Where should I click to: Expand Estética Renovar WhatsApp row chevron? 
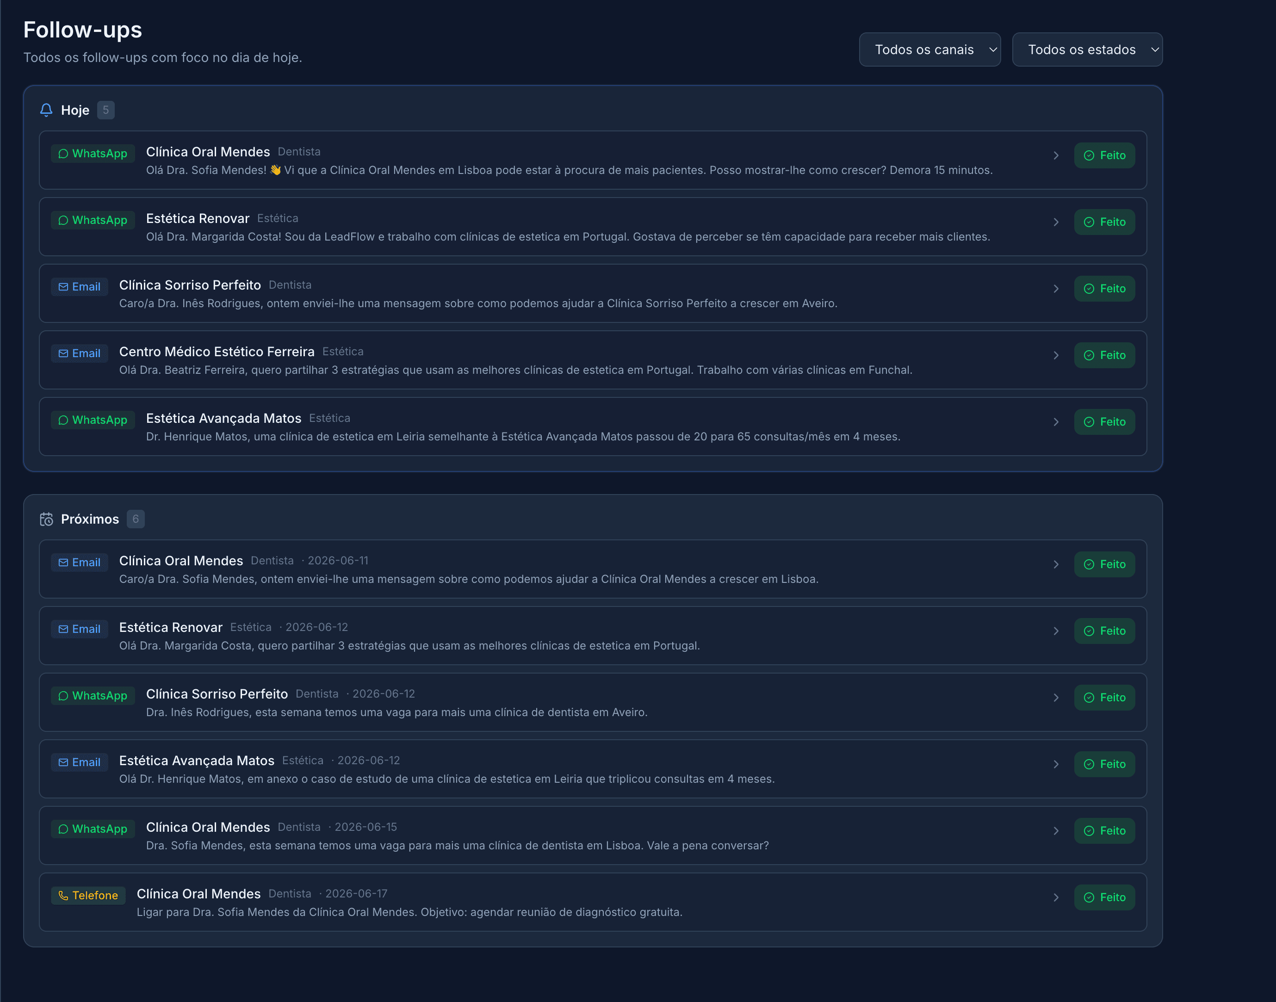[1056, 223]
